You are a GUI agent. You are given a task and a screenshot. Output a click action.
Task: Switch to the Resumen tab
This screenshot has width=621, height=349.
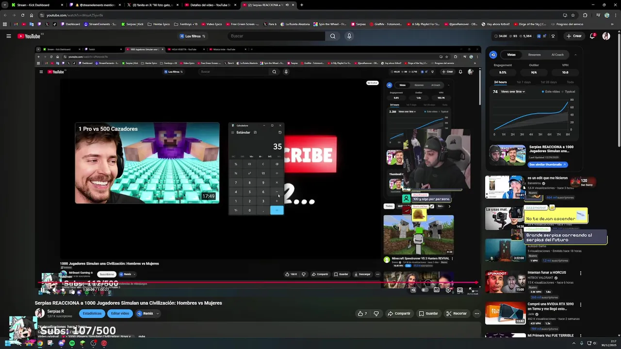click(534, 55)
